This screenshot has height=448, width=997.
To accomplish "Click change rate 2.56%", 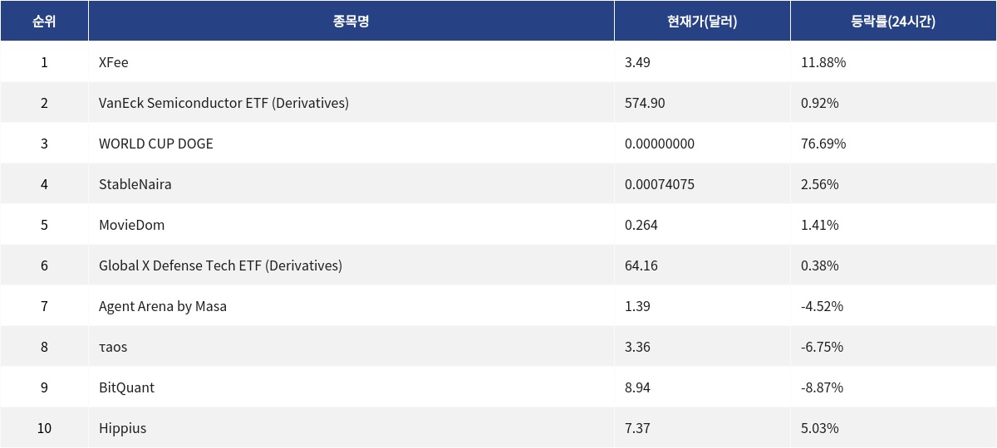I will [x=820, y=184].
